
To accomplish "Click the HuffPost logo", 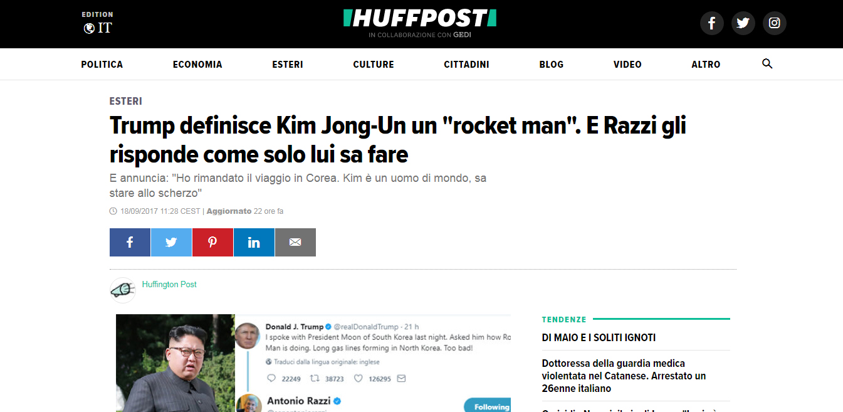I will [x=420, y=18].
